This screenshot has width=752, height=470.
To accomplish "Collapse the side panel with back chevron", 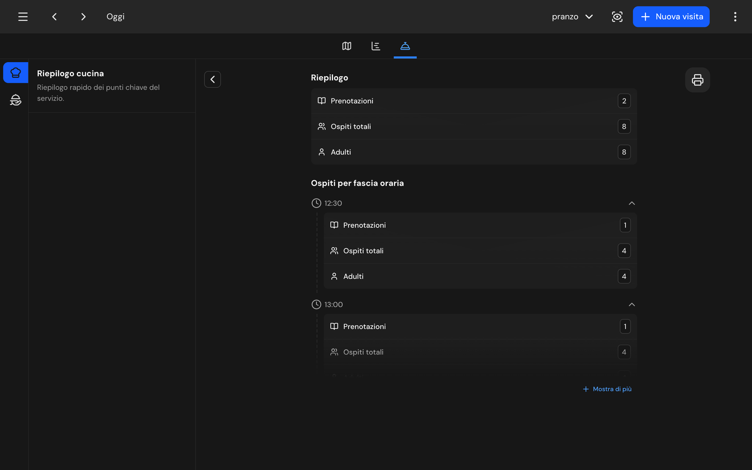I will point(212,79).
